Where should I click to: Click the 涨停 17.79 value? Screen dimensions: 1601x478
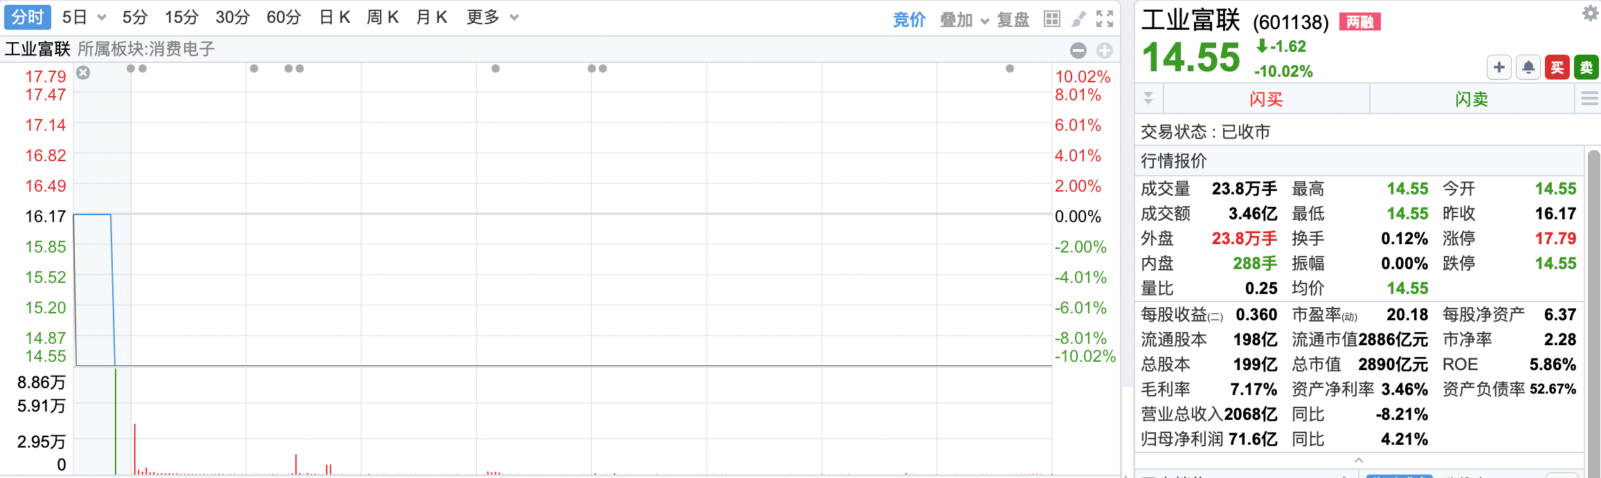(1555, 239)
